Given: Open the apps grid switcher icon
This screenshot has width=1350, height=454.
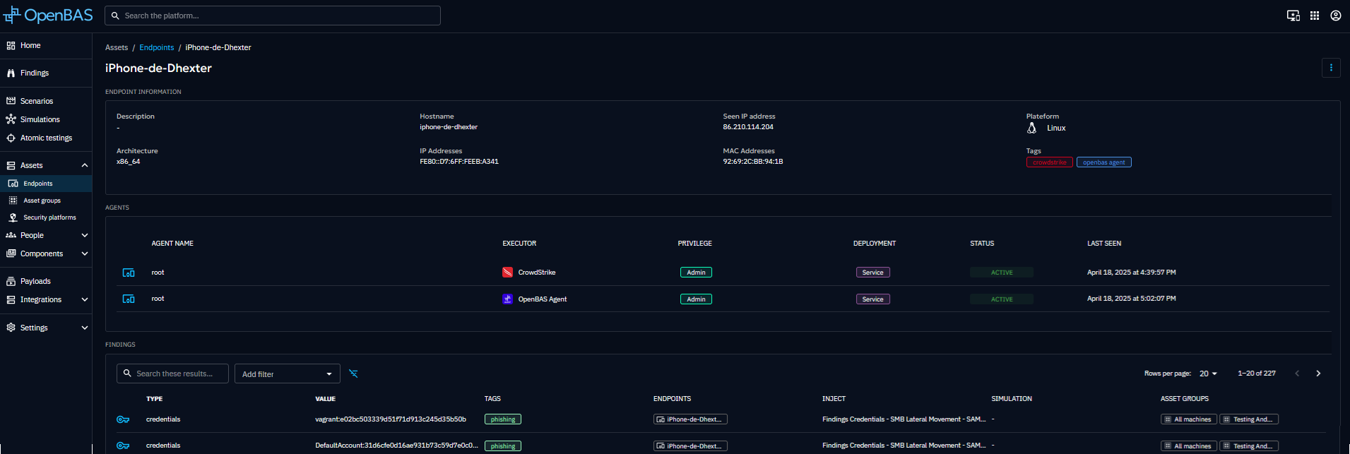Looking at the screenshot, I should (x=1314, y=16).
